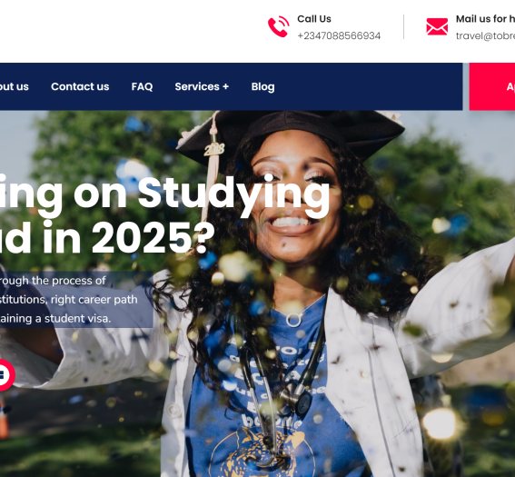Image resolution: width=515 pixels, height=477 pixels.
Task: Open the FAQ page
Action: coord(142,86)
